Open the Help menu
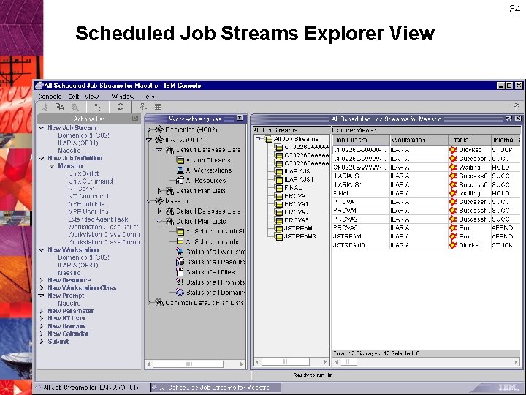This screenshot has height=395, width=526. [148, 97]
